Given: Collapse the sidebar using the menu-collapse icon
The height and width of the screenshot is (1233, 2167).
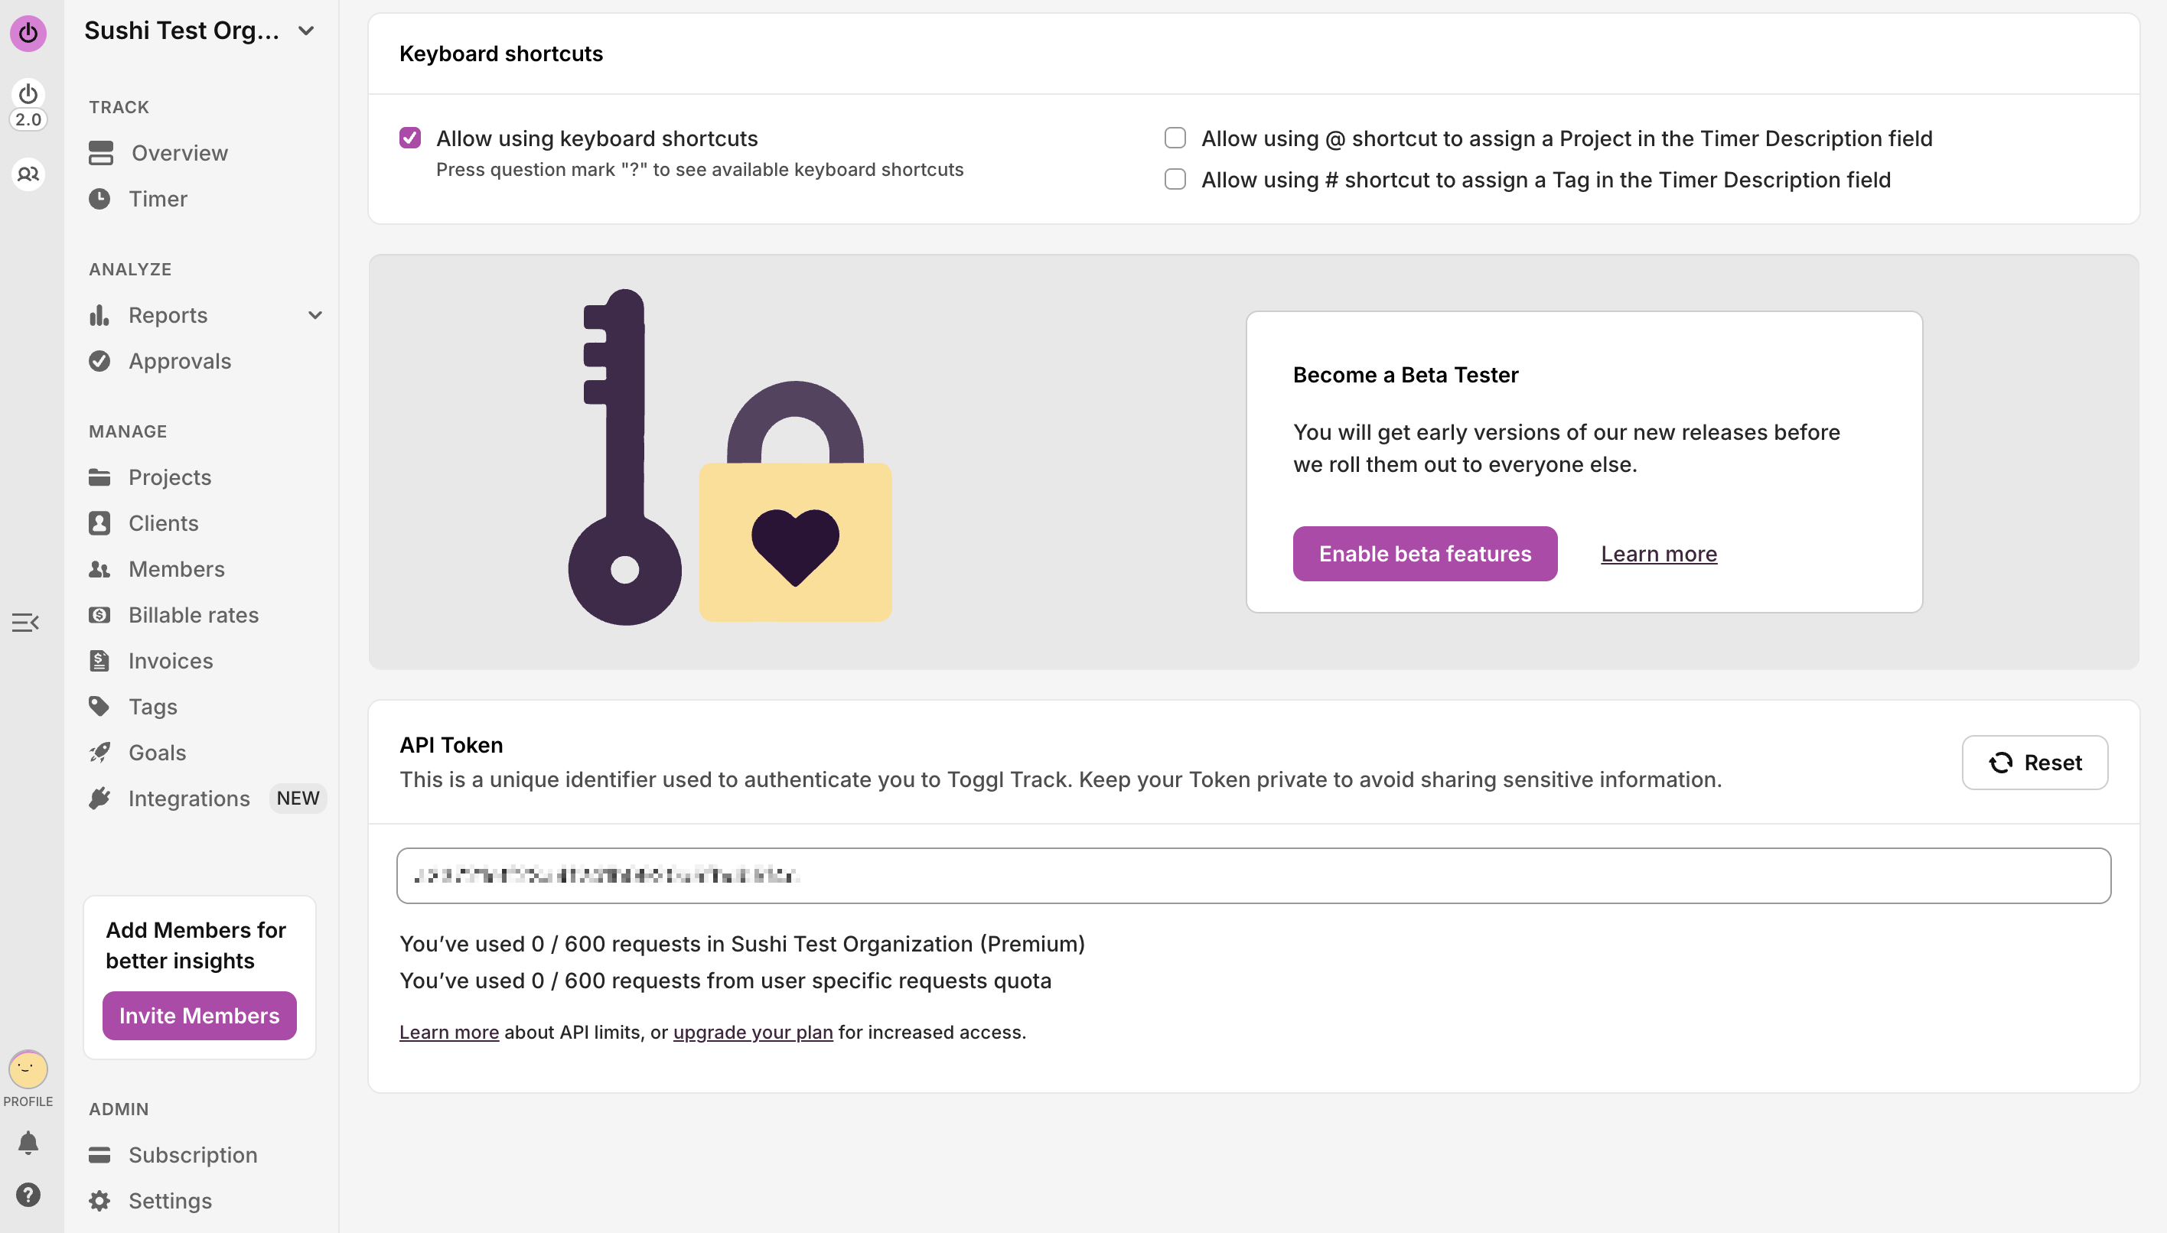Looking at the screenshot, I should (x=25, y=623).
